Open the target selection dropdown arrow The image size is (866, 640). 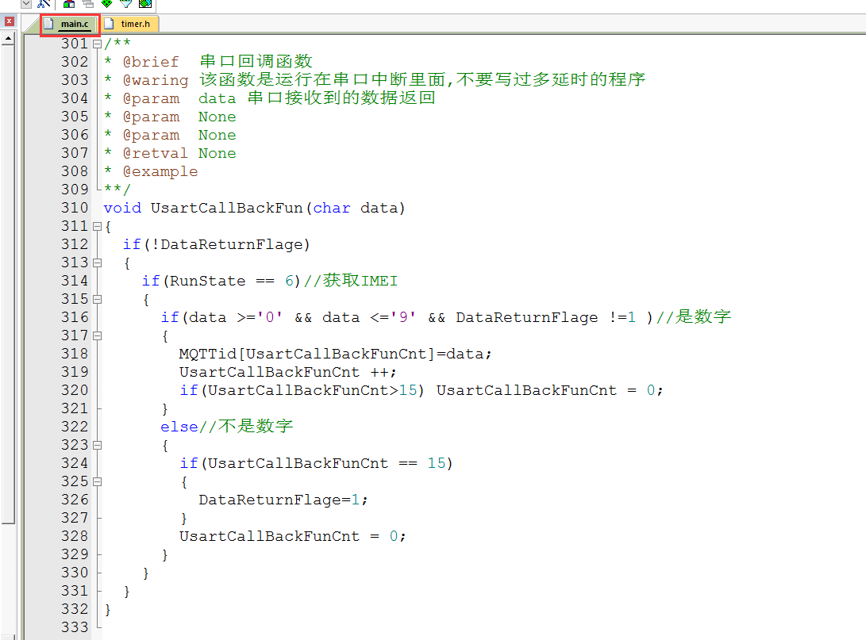(25, 3)
